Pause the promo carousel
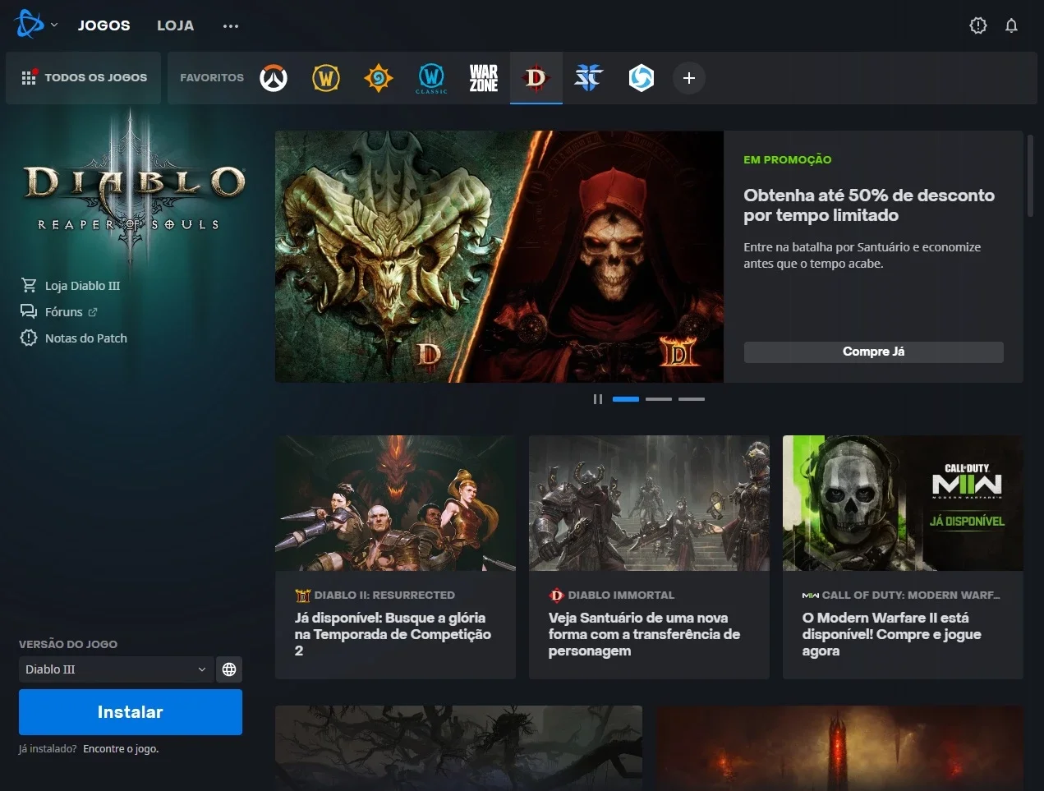 pos(598,399)
